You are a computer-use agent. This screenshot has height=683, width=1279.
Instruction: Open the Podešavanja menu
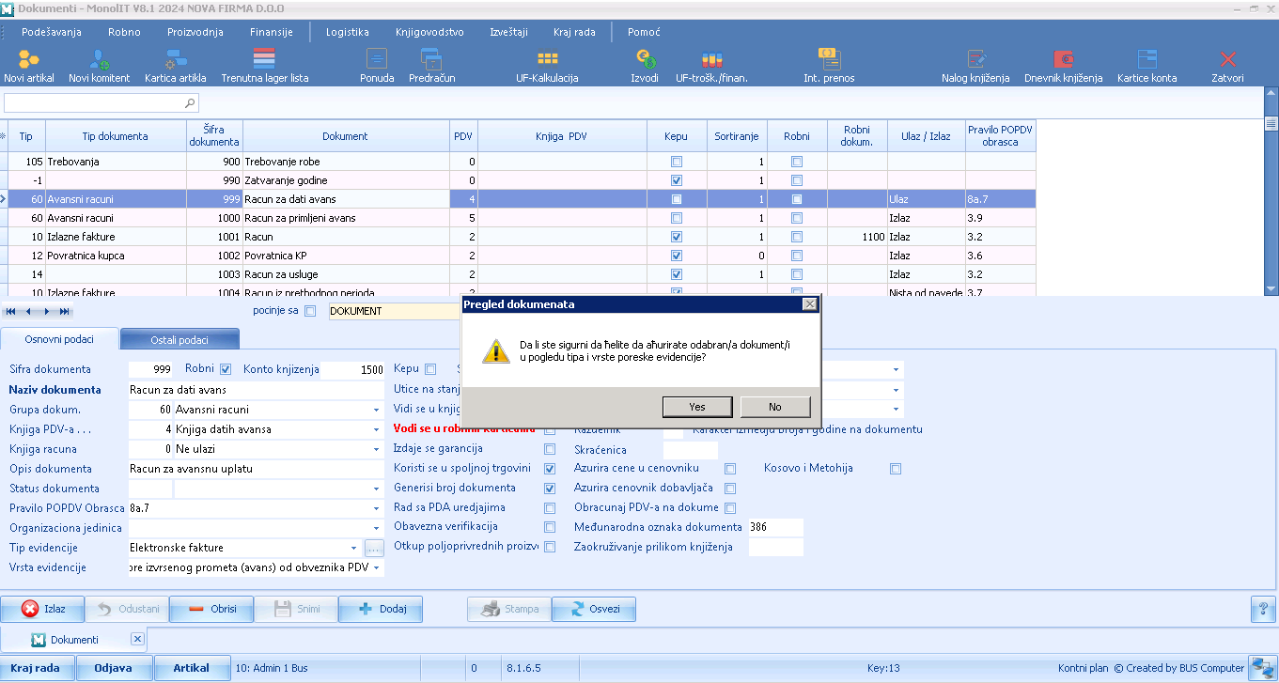[52, 32]
